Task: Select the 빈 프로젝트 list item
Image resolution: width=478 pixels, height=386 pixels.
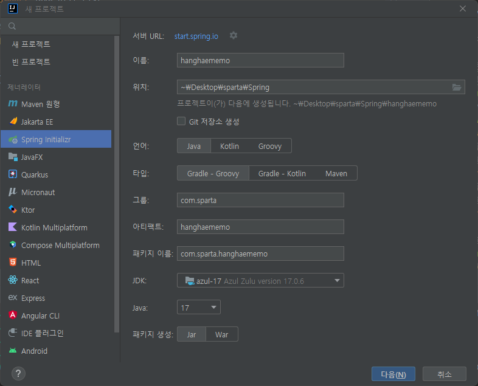Action: 31,62
